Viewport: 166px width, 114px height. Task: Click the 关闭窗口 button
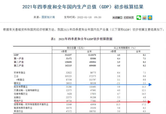(117, 18)
